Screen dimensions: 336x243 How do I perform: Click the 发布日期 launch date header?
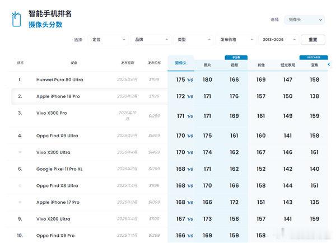128,63
